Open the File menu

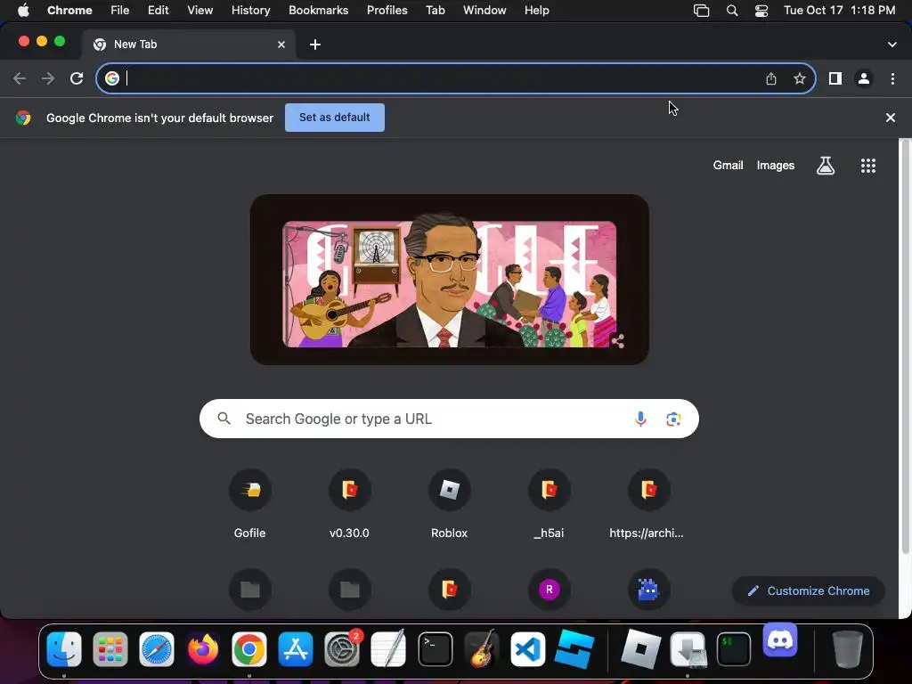[x=120, y=11]
